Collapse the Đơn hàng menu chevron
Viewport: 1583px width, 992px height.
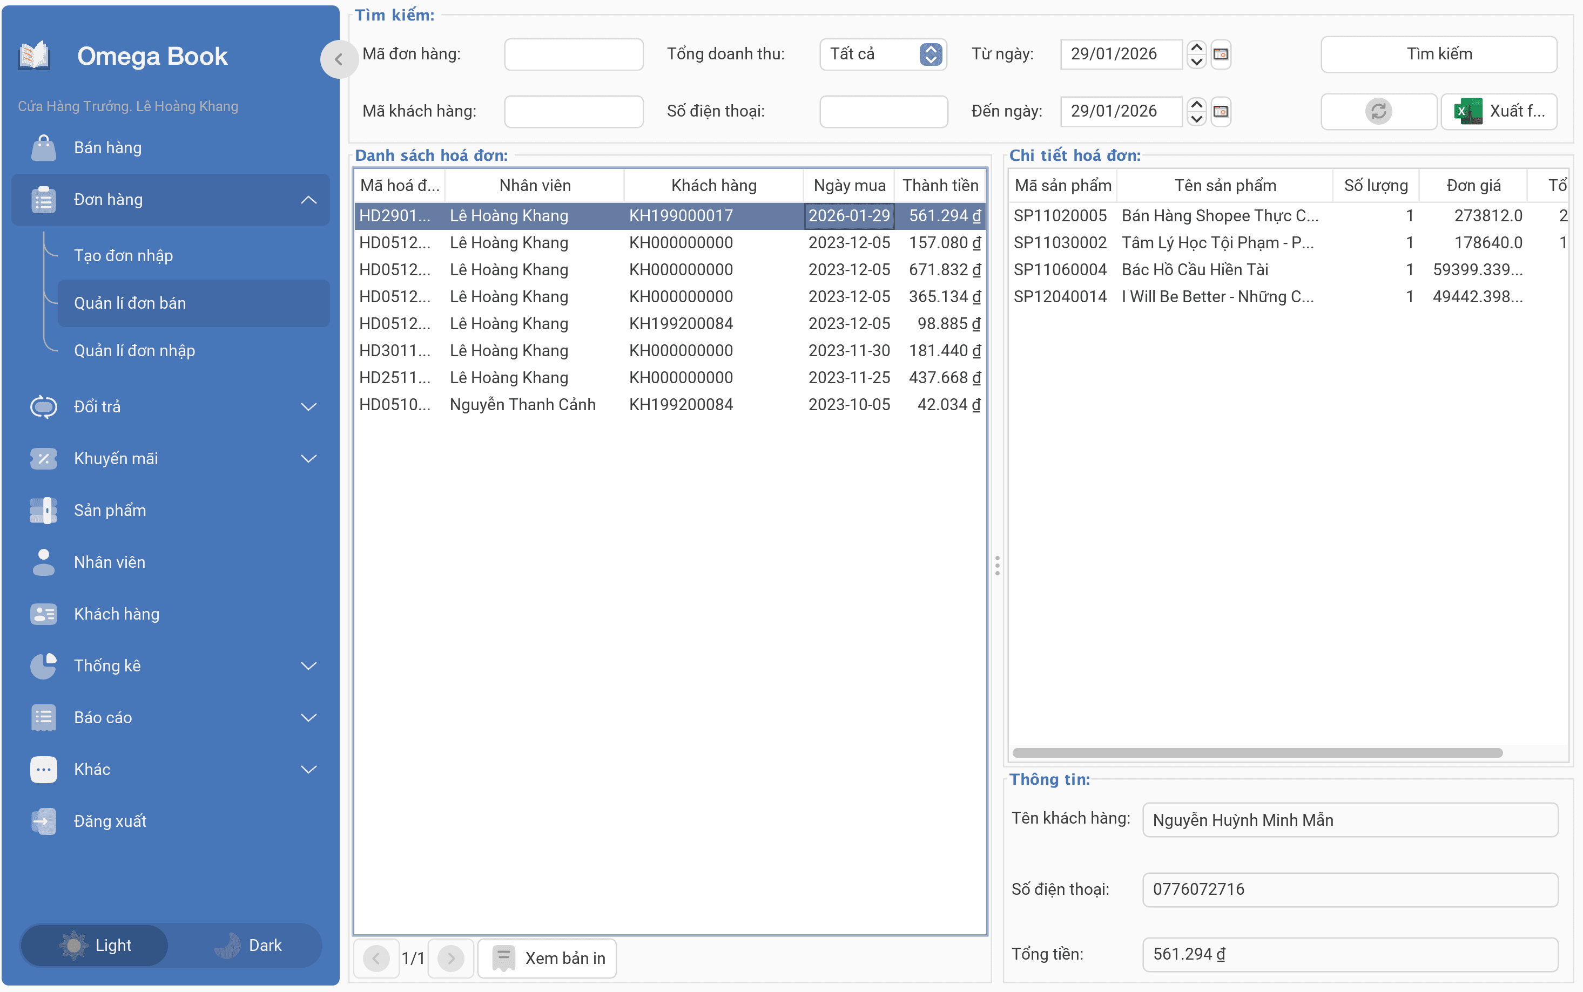308,200
